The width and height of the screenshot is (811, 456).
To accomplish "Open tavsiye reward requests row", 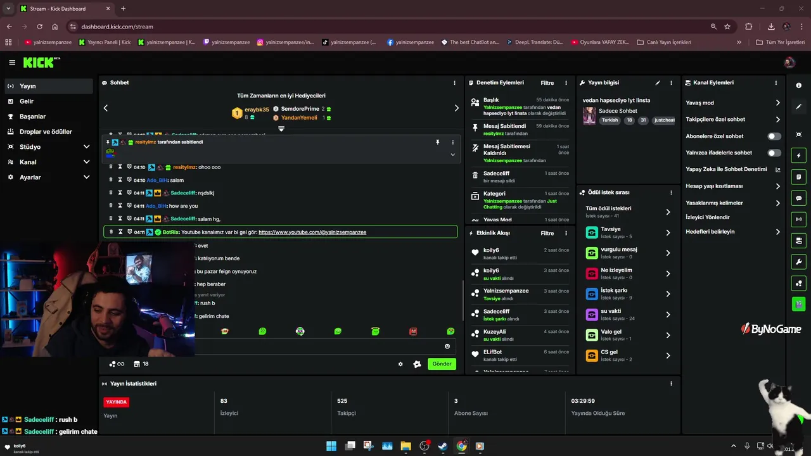I will pos(628,232).
